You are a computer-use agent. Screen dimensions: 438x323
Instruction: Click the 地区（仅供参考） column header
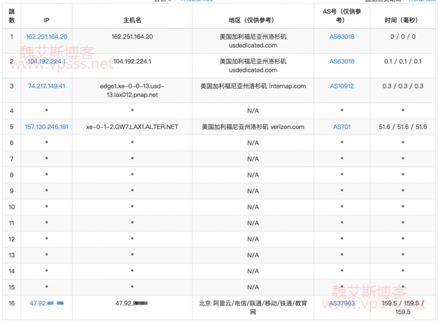pos(253,20)
